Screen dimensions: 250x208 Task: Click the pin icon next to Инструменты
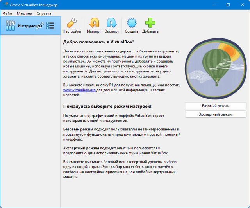39,26
